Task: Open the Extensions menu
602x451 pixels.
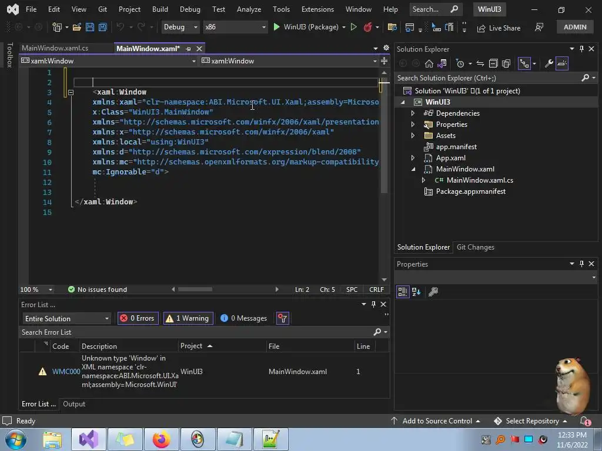Action: click(317, 9)
